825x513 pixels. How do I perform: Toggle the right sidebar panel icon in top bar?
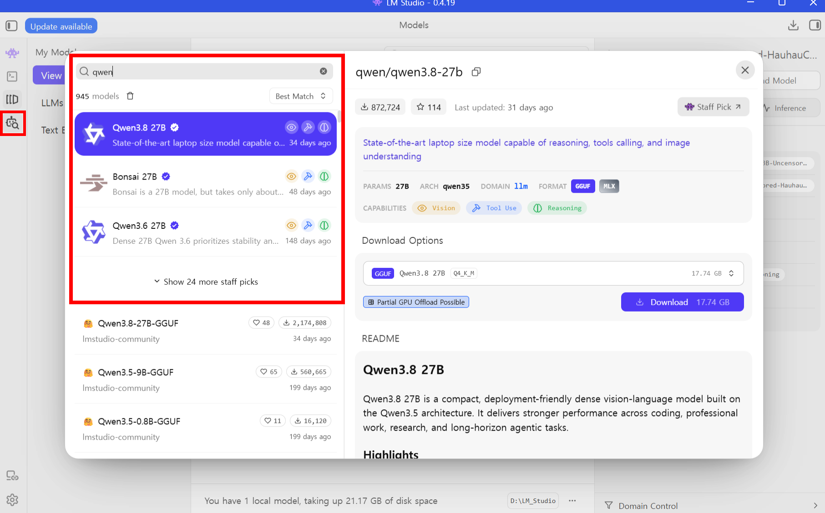(x=815, y=25)
